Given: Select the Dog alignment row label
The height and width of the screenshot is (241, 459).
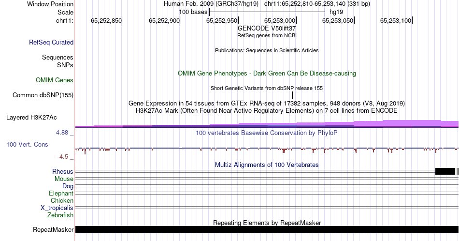Looking at the screenshot, I should tap(68, 186).
